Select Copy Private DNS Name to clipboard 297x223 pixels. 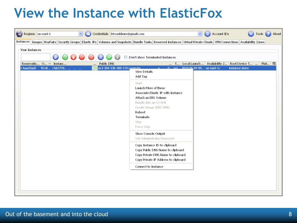pos(161,155)
